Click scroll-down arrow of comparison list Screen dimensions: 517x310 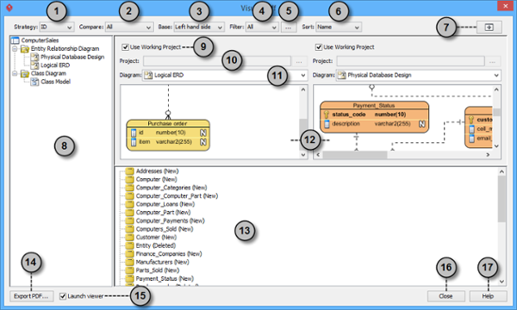[x=501, y=282]
